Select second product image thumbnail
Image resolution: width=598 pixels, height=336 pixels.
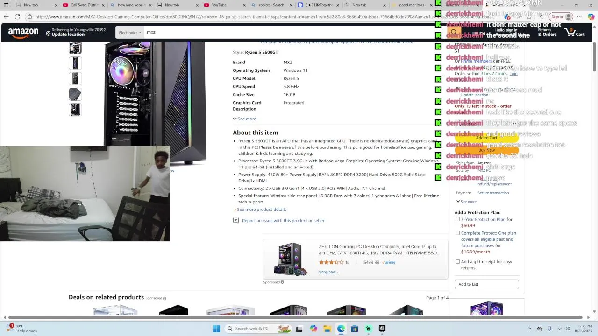click(75, 63)
